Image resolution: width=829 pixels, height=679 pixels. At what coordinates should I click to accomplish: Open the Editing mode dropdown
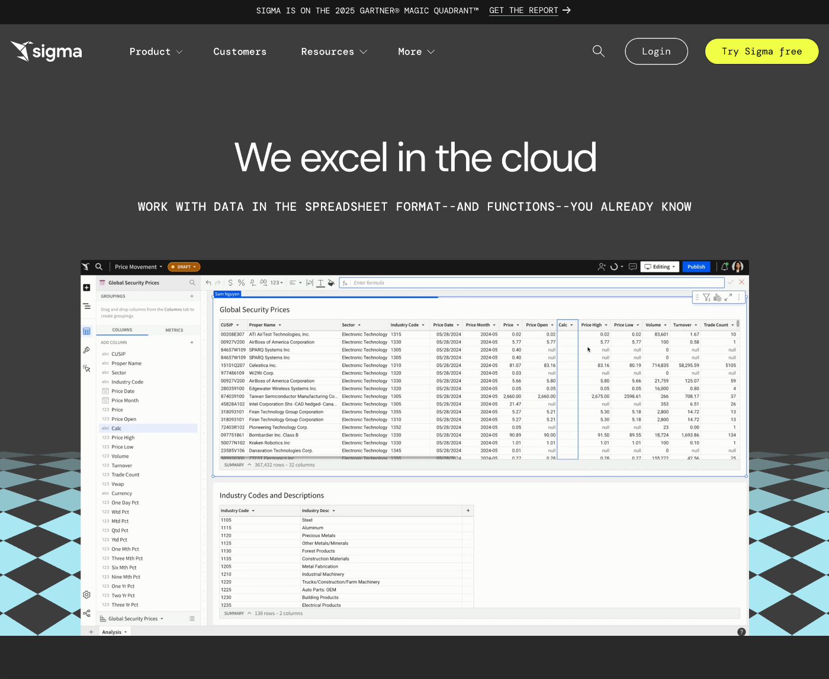point(660,267)
